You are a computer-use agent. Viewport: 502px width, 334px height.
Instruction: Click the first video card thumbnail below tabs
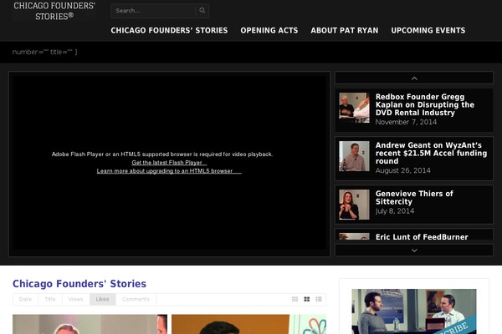click(x=90, y=324)
